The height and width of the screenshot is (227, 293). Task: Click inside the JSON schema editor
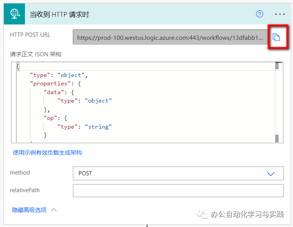(x=147, y=103)
